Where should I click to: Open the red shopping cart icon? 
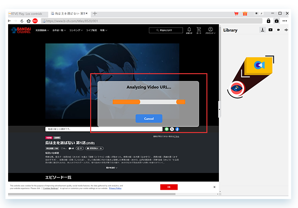pyautogui.click(x=236, y=13)
